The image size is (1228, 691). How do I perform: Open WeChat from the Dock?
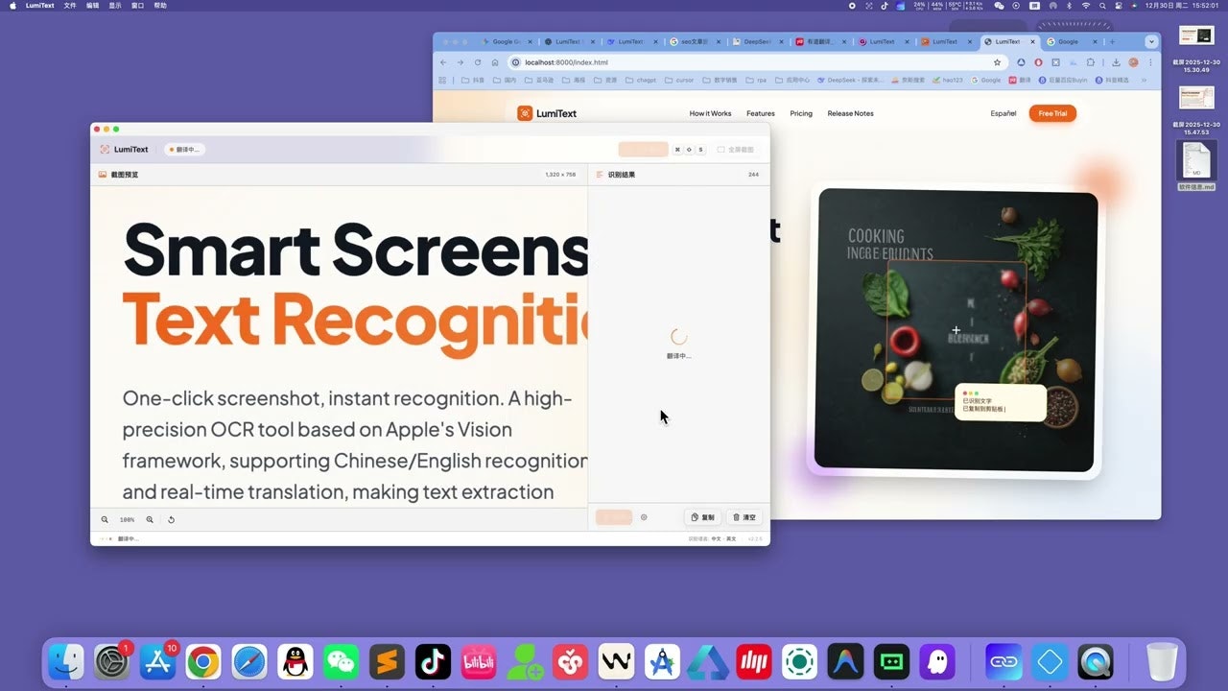coord(341,661)
